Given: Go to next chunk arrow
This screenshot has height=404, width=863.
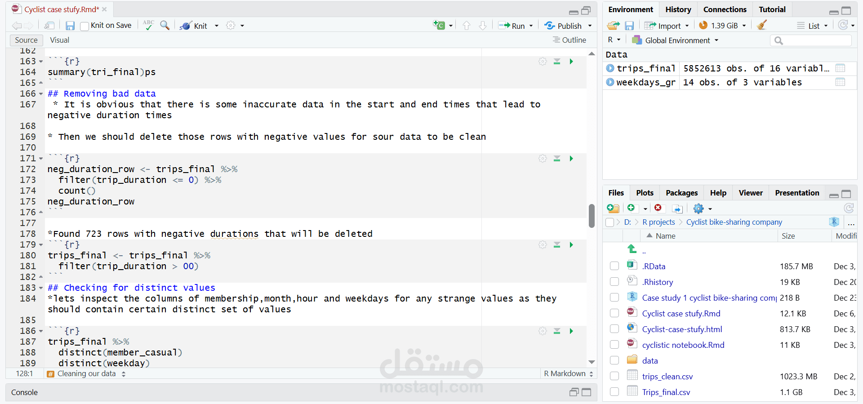Looking at the screenshot, I should click(483, 26).
